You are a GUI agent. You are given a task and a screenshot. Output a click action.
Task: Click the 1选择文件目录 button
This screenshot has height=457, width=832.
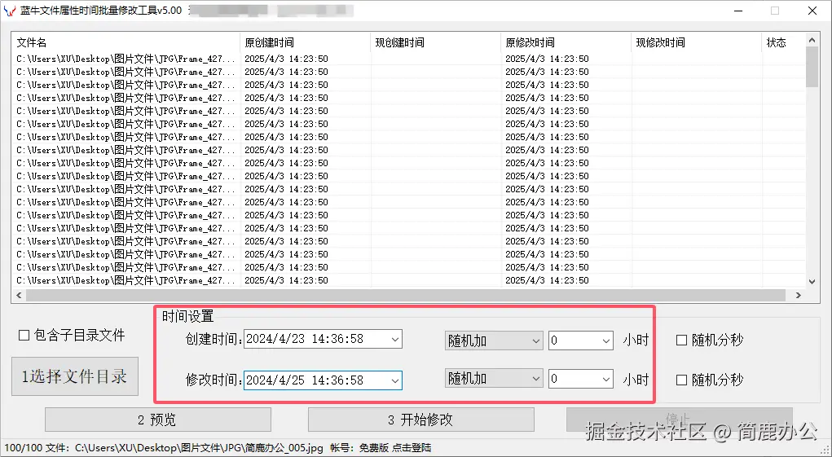click(75, 376)
